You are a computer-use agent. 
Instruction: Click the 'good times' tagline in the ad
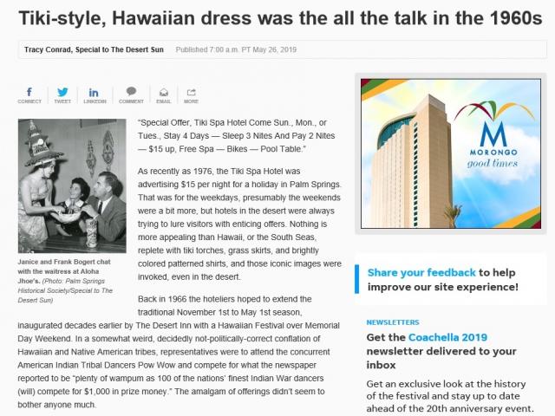pos(494,162)
